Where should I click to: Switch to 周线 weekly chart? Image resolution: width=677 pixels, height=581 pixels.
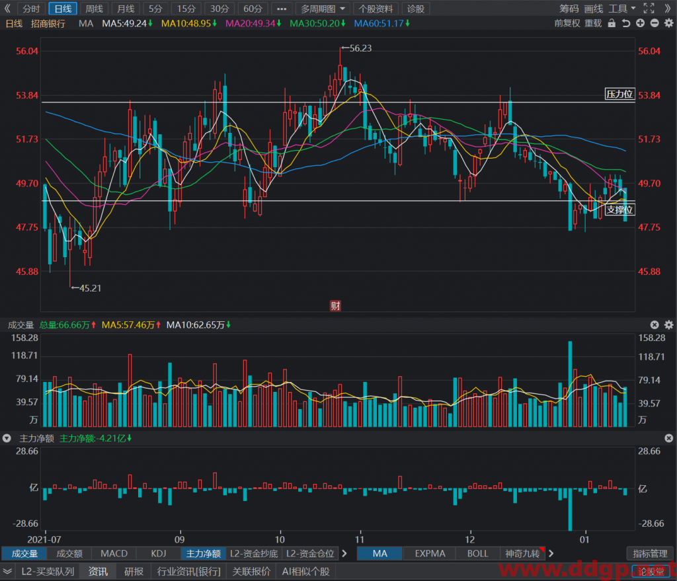pyautogui.click(x=94, y=9)
